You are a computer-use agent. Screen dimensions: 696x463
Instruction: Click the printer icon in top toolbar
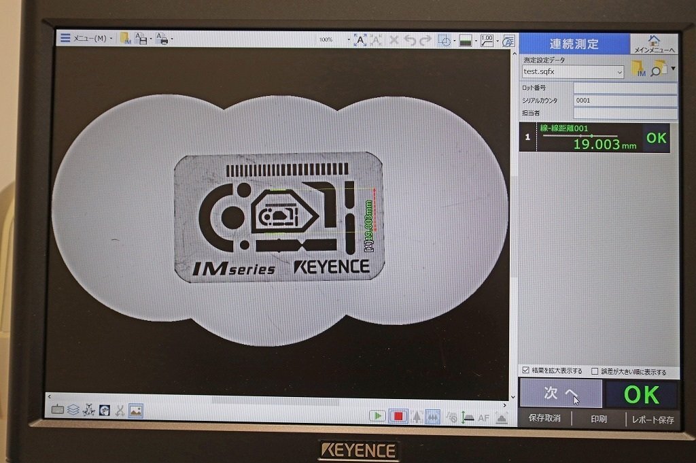pos(162,39)
